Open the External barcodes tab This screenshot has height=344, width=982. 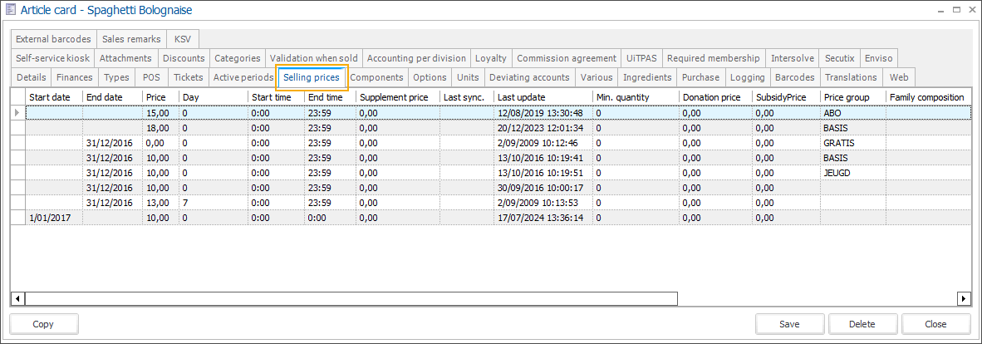pyautogui.click(x=53, y=39)
